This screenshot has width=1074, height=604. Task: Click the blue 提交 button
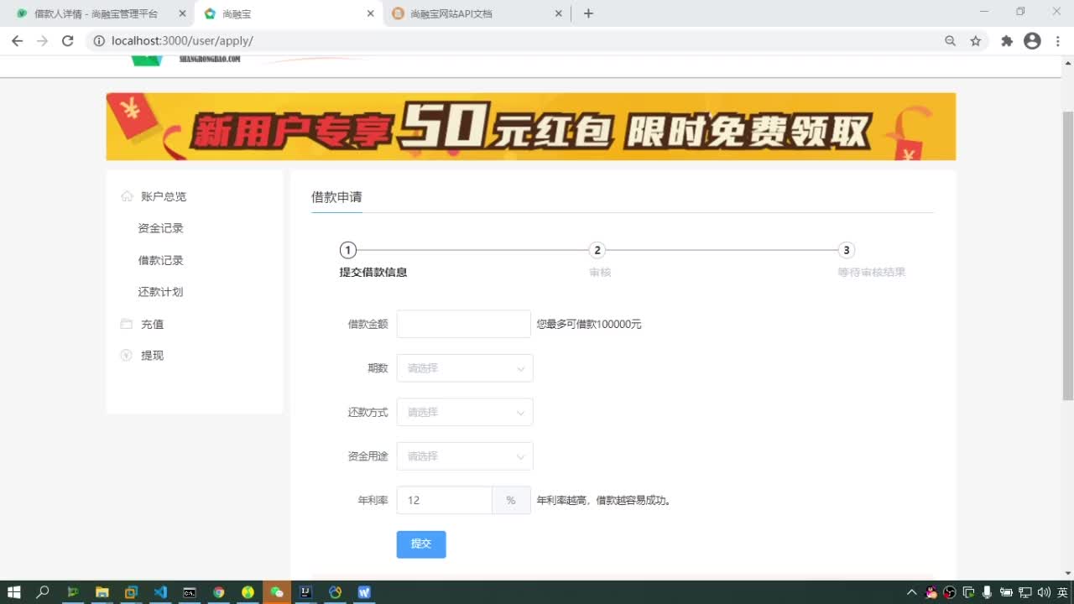tap(421, 544)
